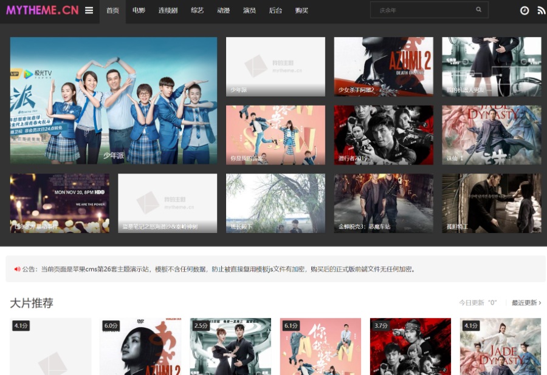Click the 购买 link in navigation

pyautogui.click(x=301, y=10)
